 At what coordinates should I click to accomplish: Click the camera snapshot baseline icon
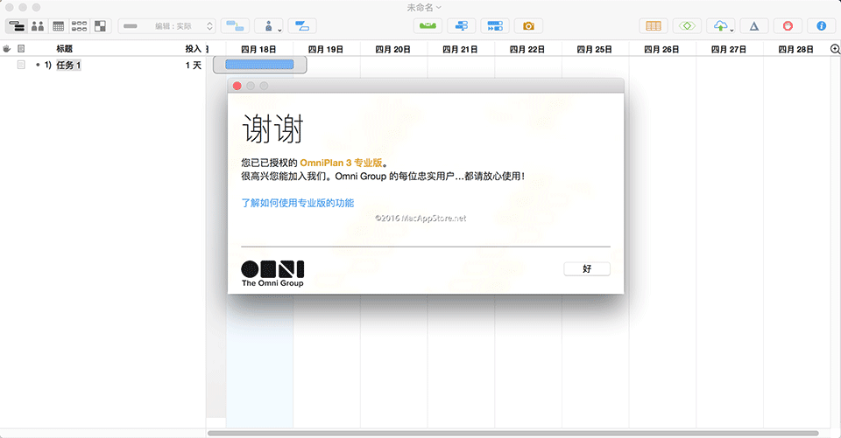[x=528, y=26]
